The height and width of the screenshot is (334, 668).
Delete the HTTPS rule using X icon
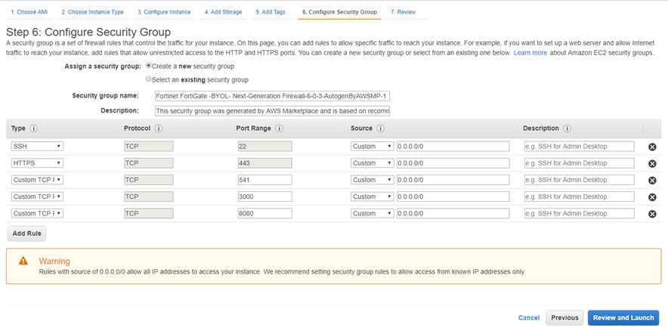652,163
